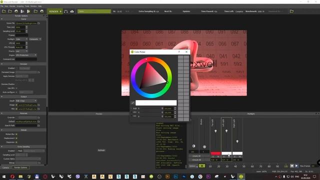
Task: Open Windows Start menu
Action: (4, 176)
